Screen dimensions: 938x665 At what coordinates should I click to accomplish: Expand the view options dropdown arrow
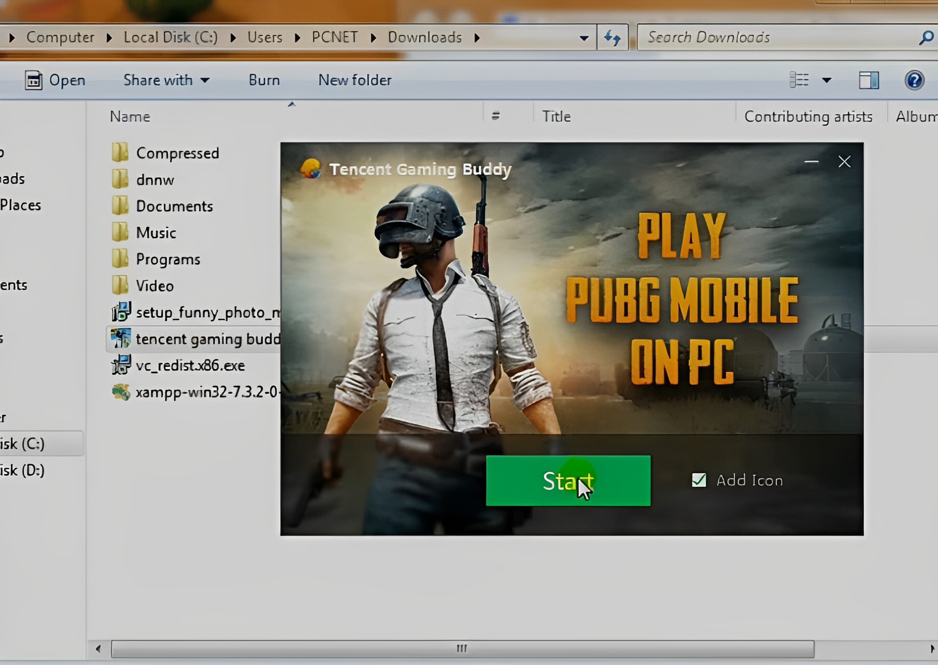click(x=827, y=80)
